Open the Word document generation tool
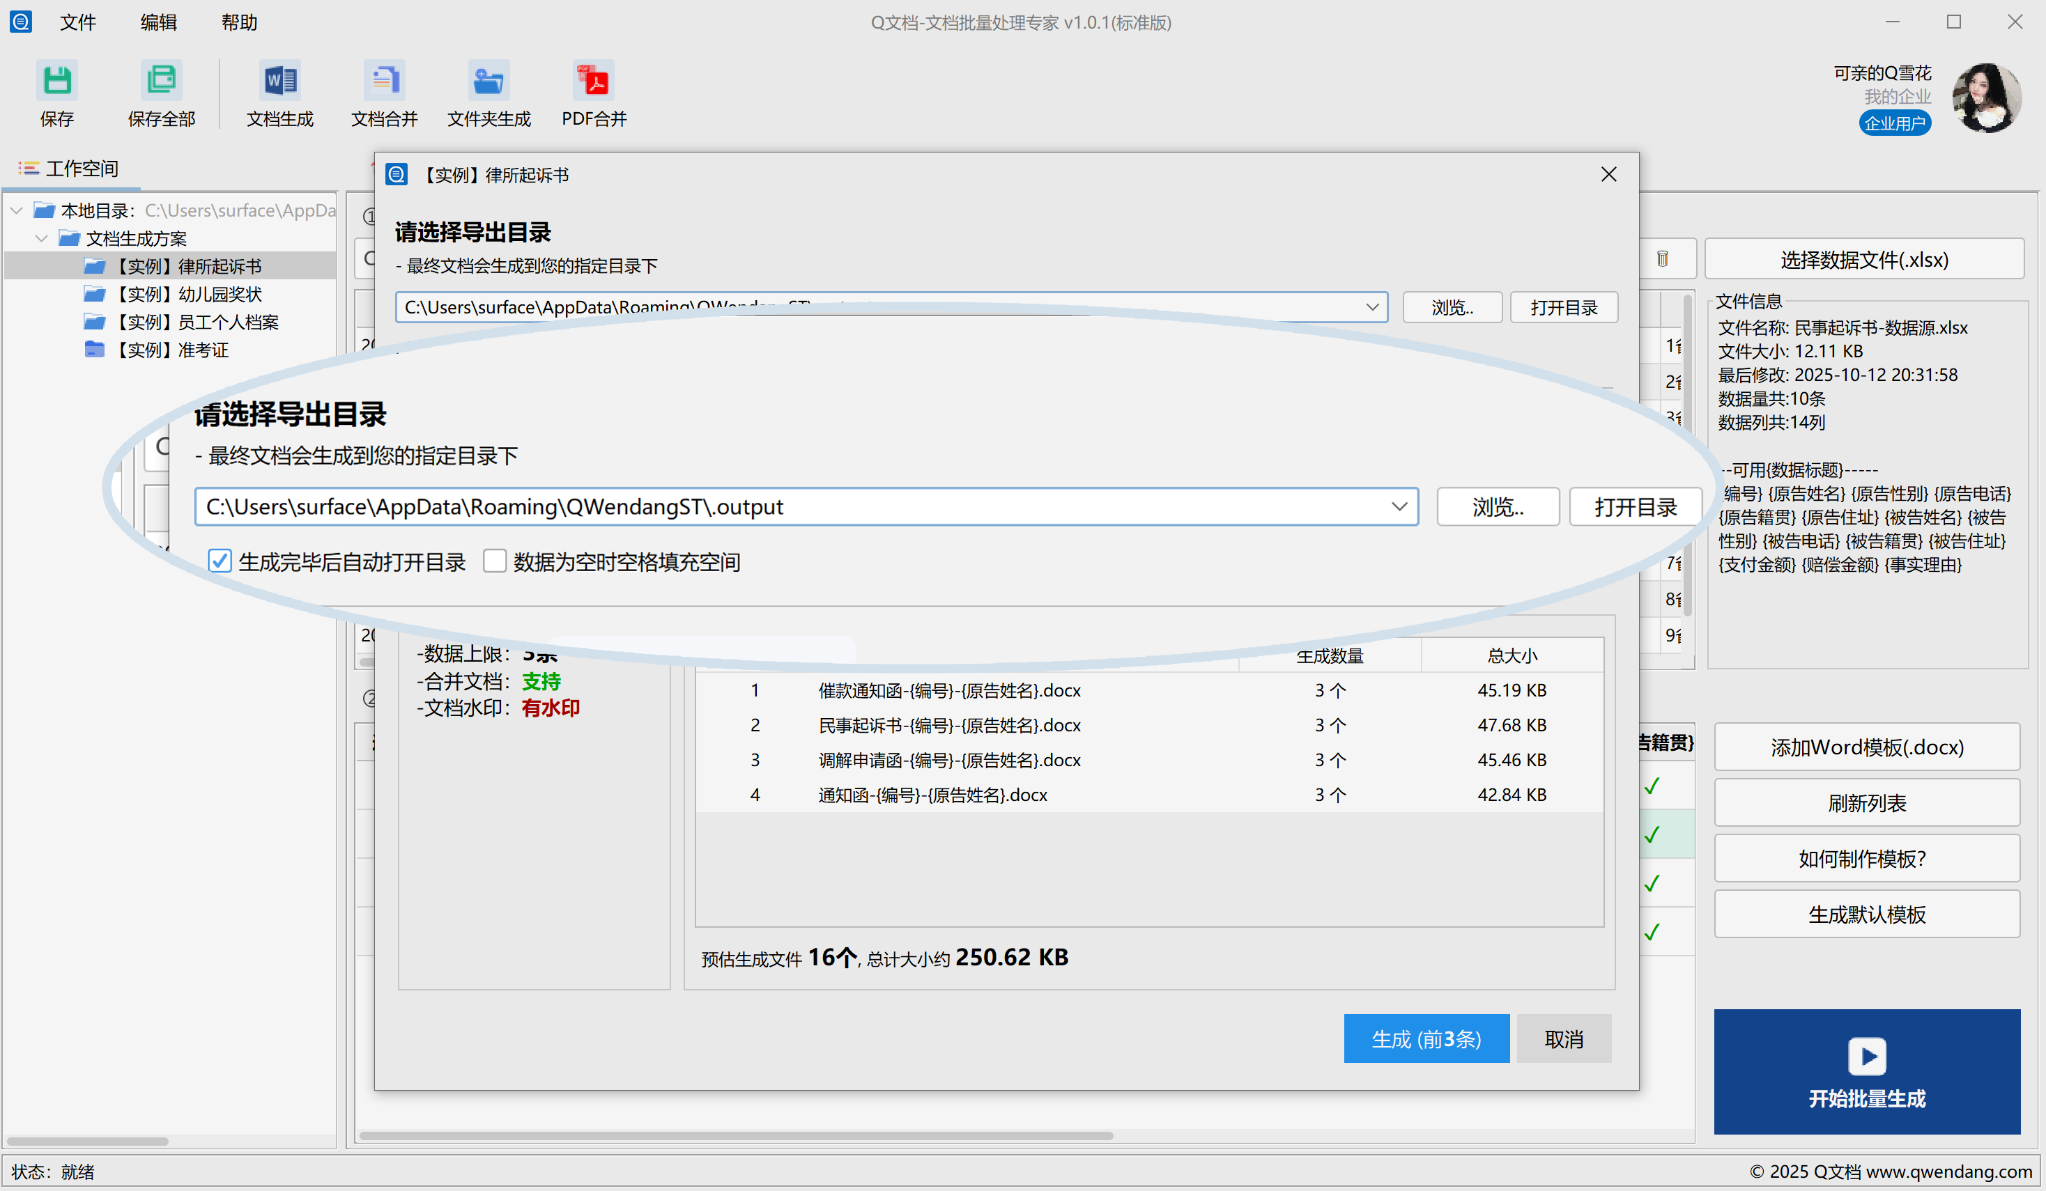2046x1191 pixels. coord(280,81)
